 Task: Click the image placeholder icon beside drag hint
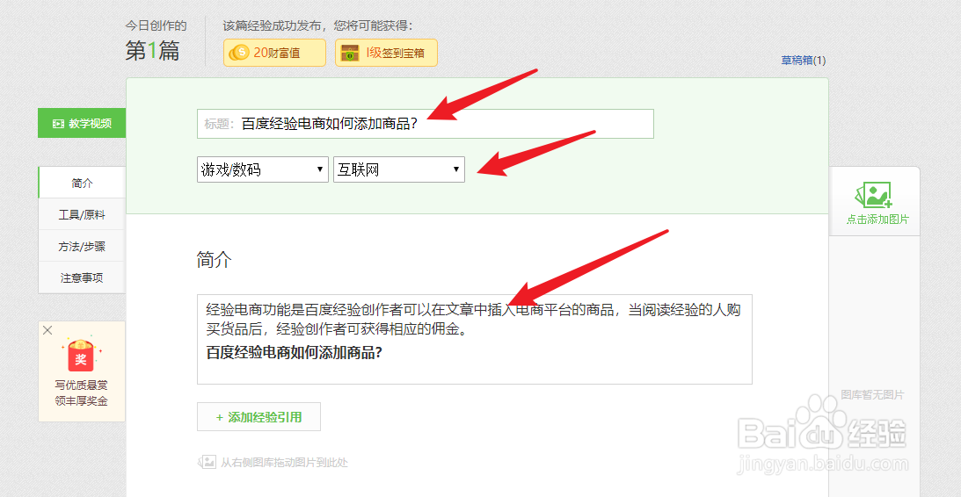(x=207, y=462)
